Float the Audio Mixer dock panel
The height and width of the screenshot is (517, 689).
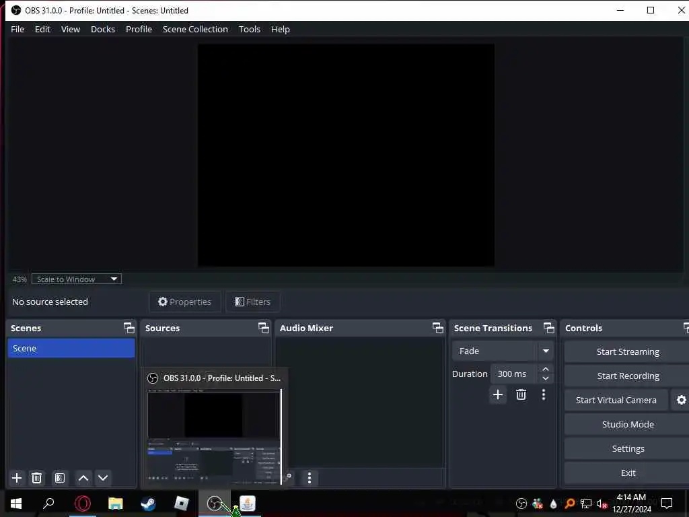[x=437, y=328]
